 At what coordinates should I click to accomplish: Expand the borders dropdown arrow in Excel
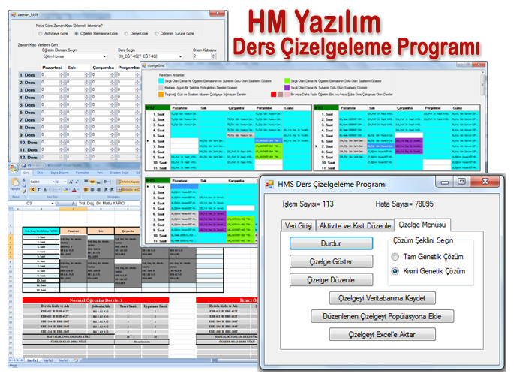pyautogui.click(x=60, y=189)
